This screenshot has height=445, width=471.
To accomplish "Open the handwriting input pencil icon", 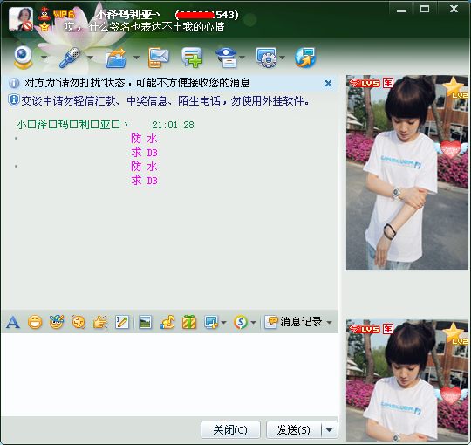I will point(122,323).
